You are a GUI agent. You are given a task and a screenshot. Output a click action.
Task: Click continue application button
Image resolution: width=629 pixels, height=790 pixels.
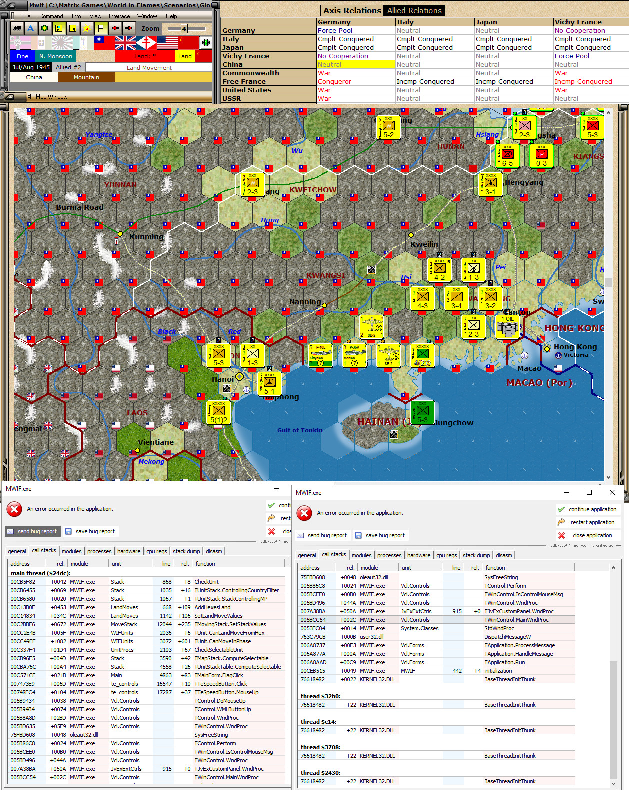[588, 509]
